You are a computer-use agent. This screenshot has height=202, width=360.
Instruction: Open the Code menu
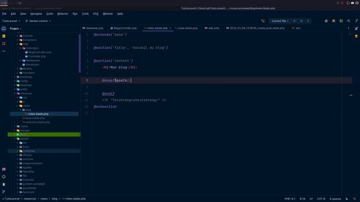pos(49,13)
